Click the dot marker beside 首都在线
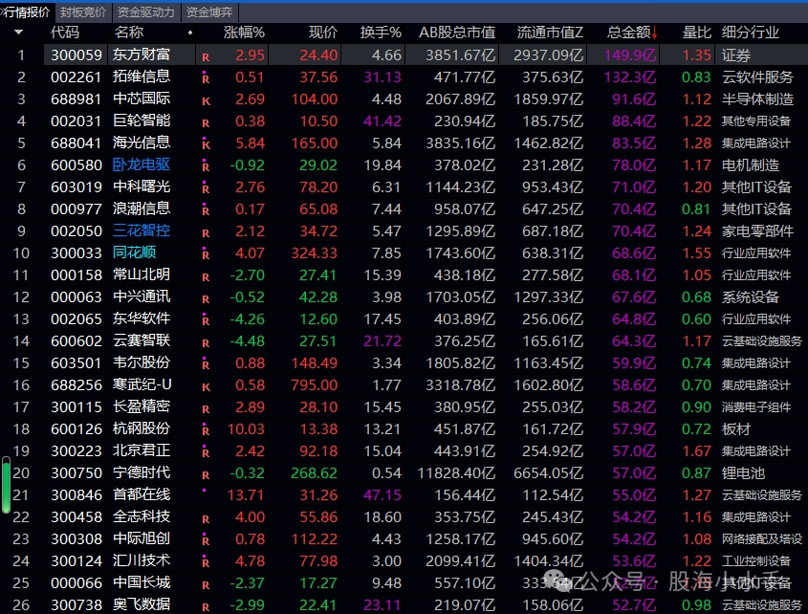 tap(205, 492)
